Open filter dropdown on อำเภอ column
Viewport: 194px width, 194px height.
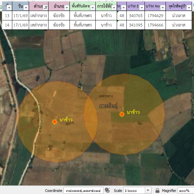point(66,7)
